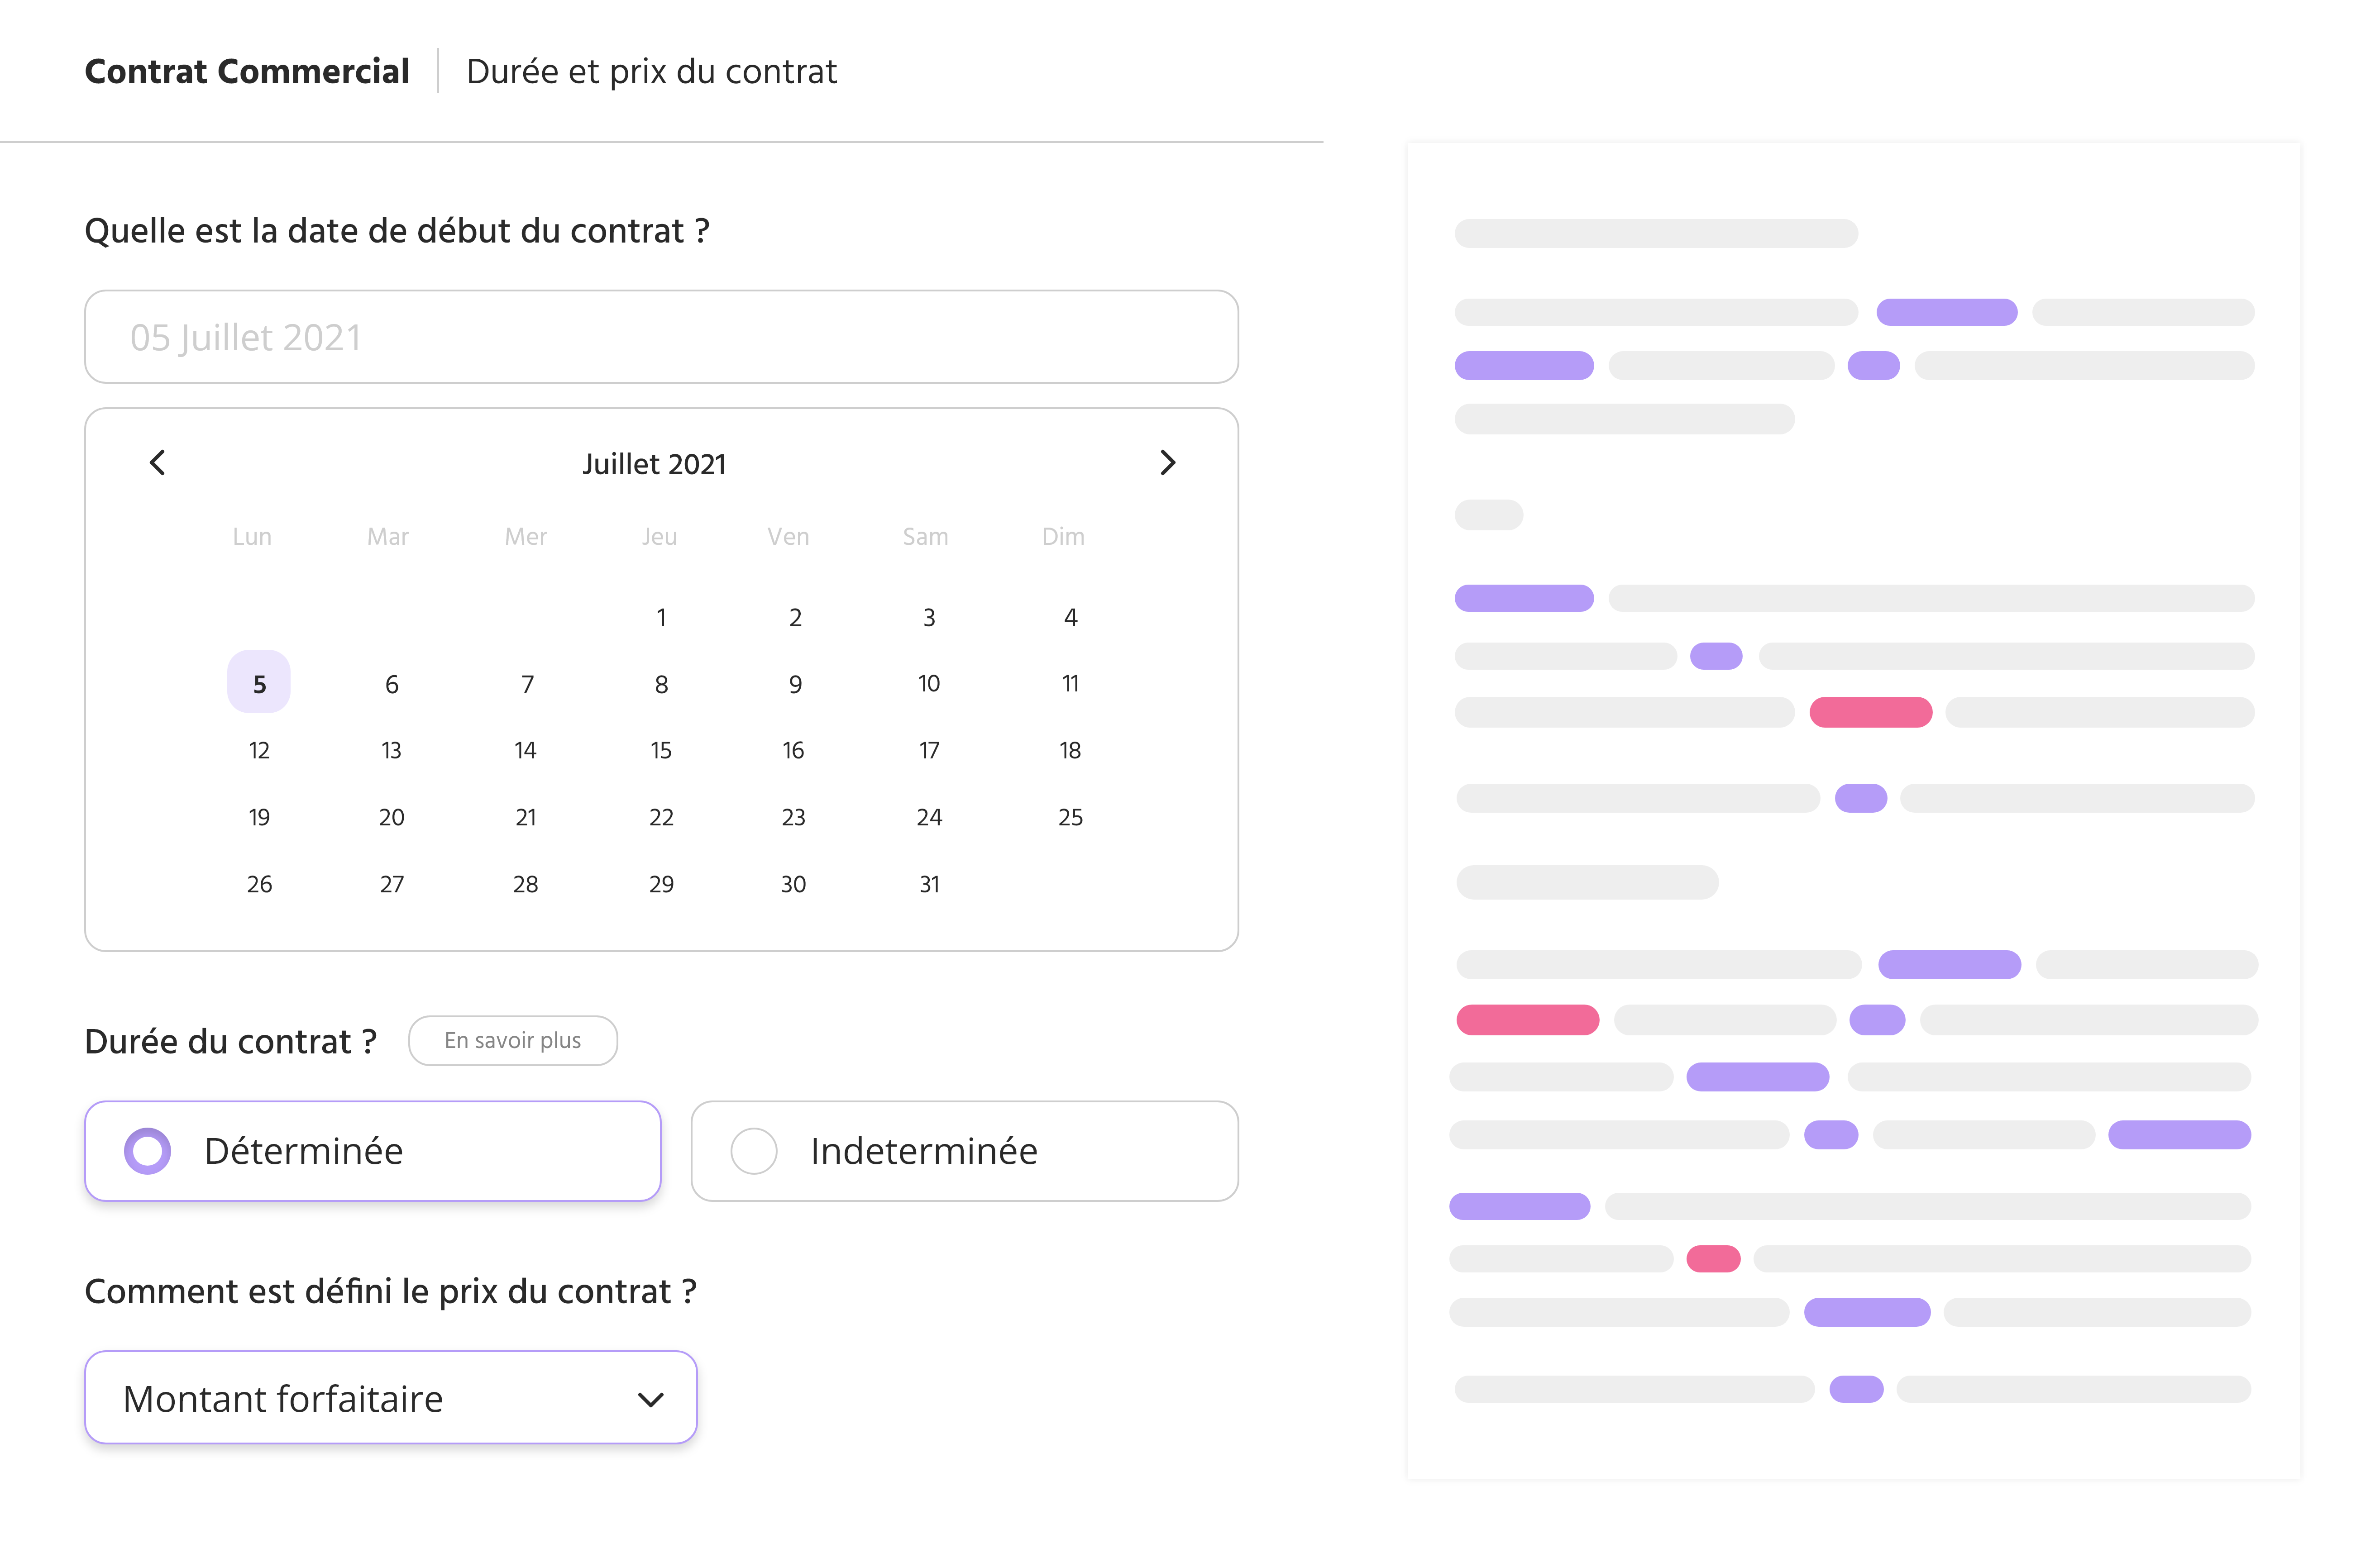Select July 9 in the calendar
This screenshot has width=2380, height=1553.
tap(795, 684)
